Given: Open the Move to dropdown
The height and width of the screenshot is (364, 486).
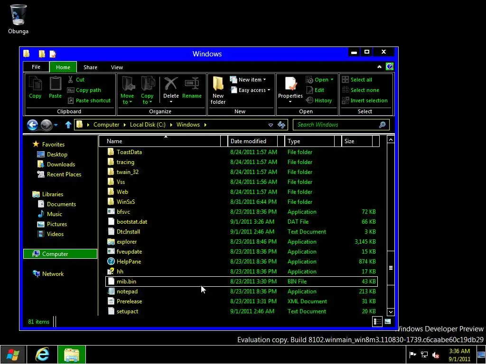Looking at the screenshot, I should tap(127, 91).
